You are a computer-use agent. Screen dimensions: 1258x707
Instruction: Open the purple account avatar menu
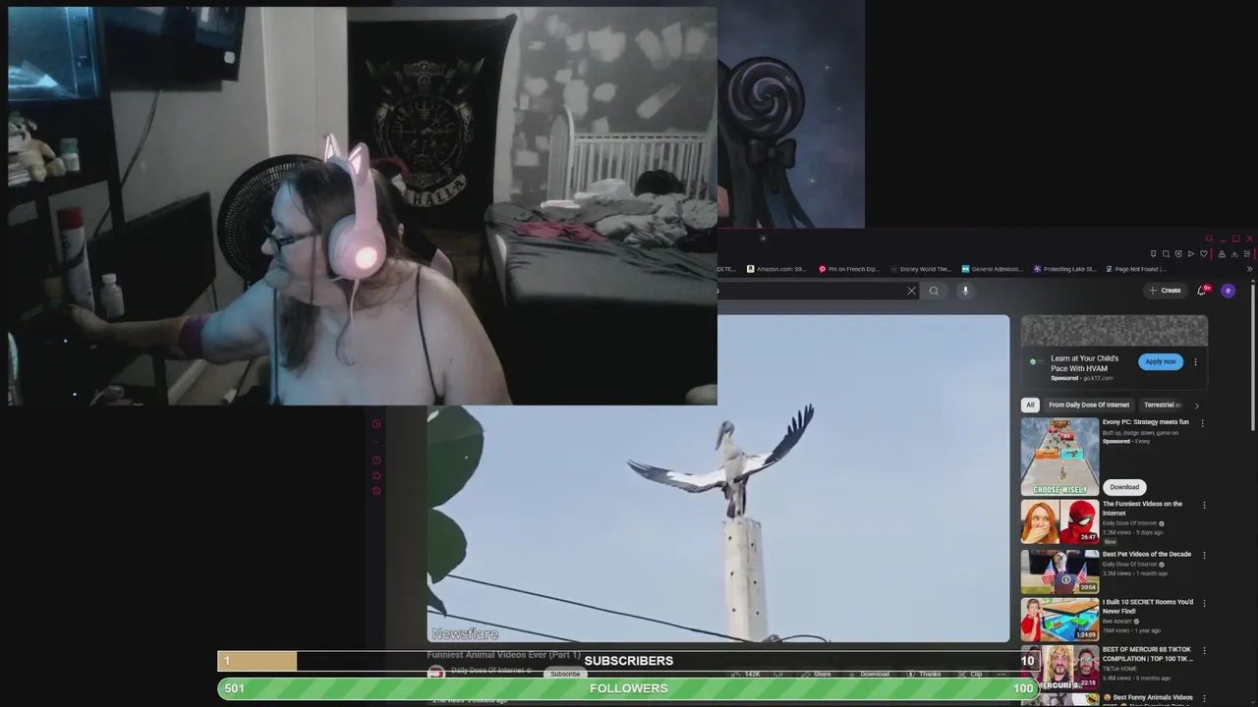1228,291
